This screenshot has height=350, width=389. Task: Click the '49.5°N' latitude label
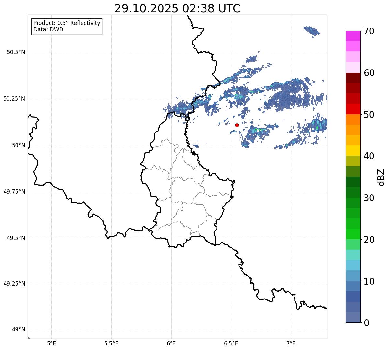tap(16, 238)
